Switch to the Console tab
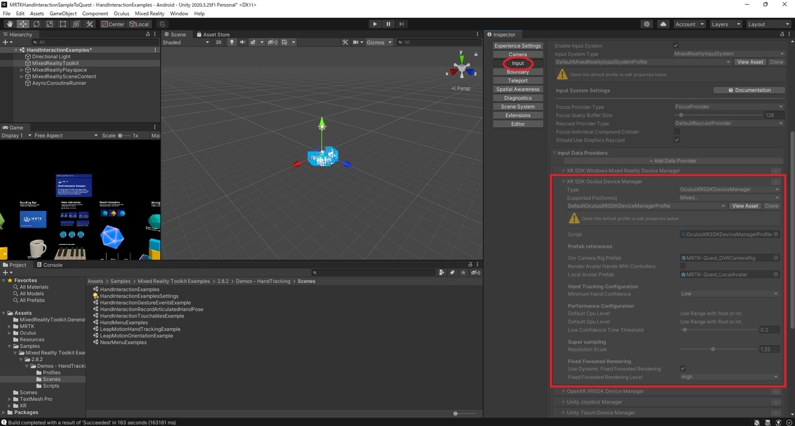This screenshot has height=426, width=795. tap(48, 265)
